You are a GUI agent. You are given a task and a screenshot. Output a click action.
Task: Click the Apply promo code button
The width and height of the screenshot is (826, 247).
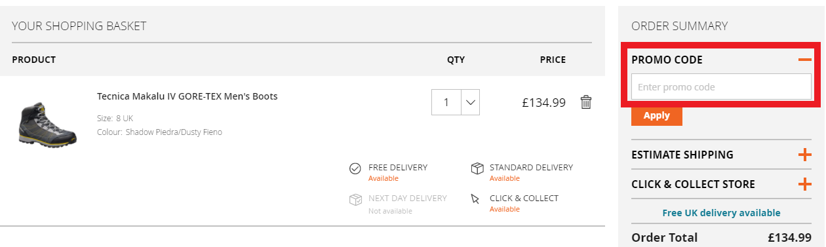[x=657, y=115]
